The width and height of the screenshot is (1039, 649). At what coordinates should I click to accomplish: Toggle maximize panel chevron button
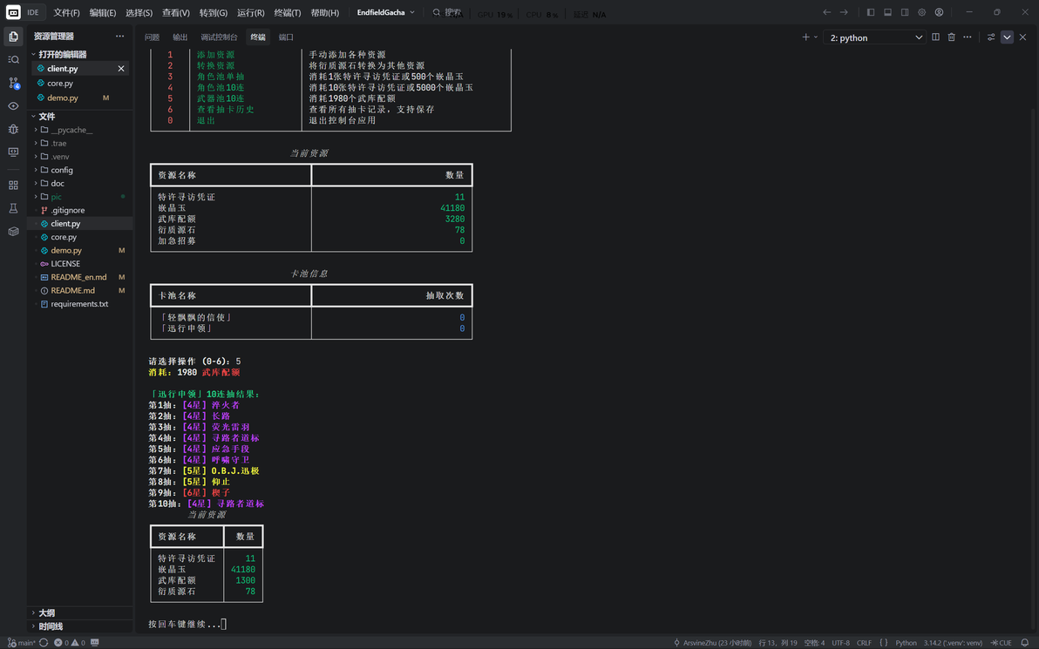click(1007, 37)
